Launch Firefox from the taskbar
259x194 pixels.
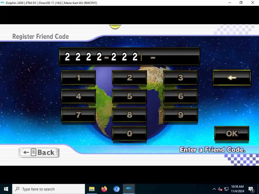pos(104,189)
